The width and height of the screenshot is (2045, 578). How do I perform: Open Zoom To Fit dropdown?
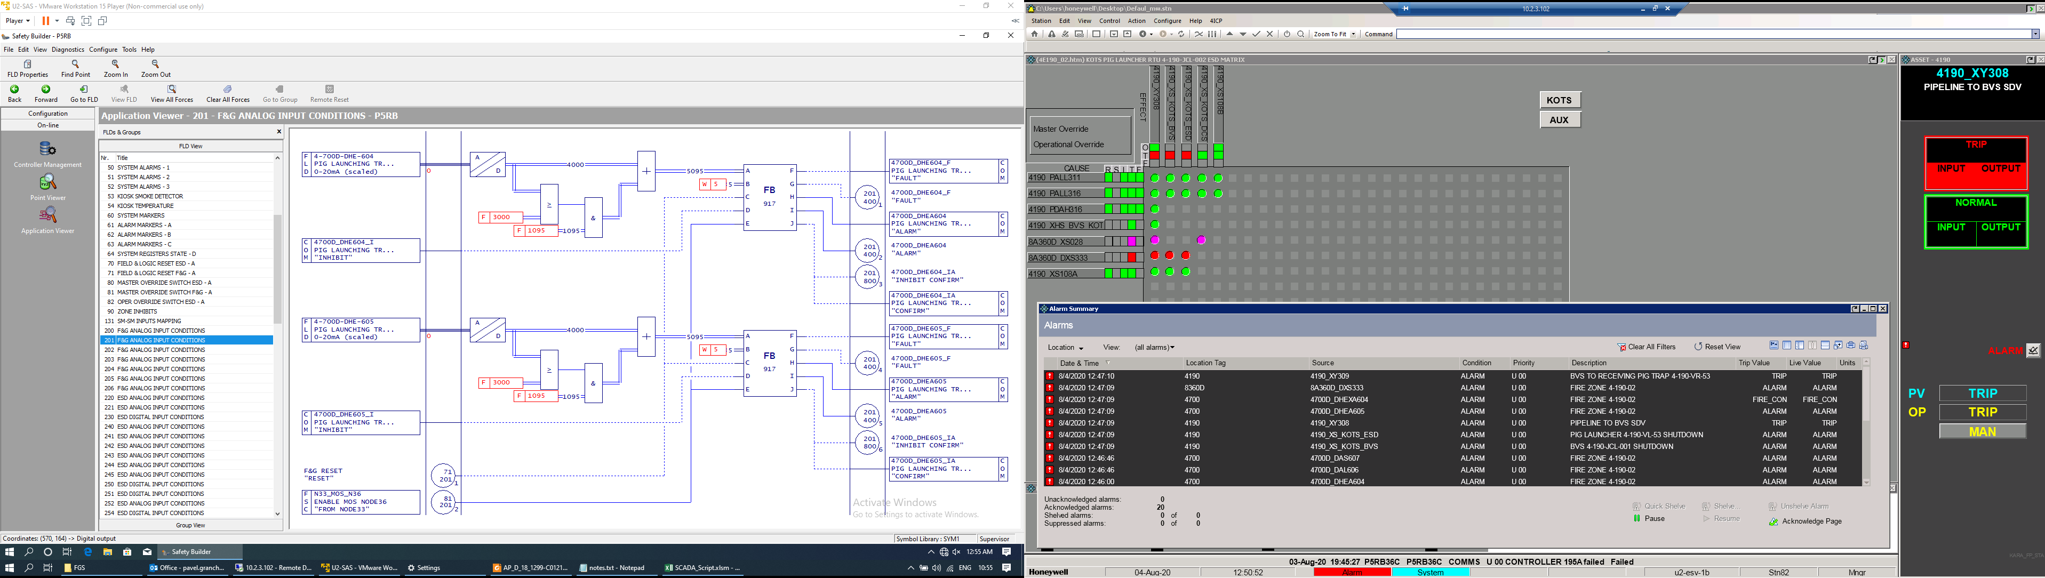coord(1353,34)
